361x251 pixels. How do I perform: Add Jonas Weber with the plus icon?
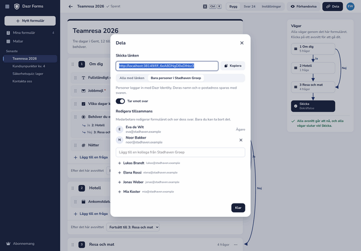(x=120, y=182)
